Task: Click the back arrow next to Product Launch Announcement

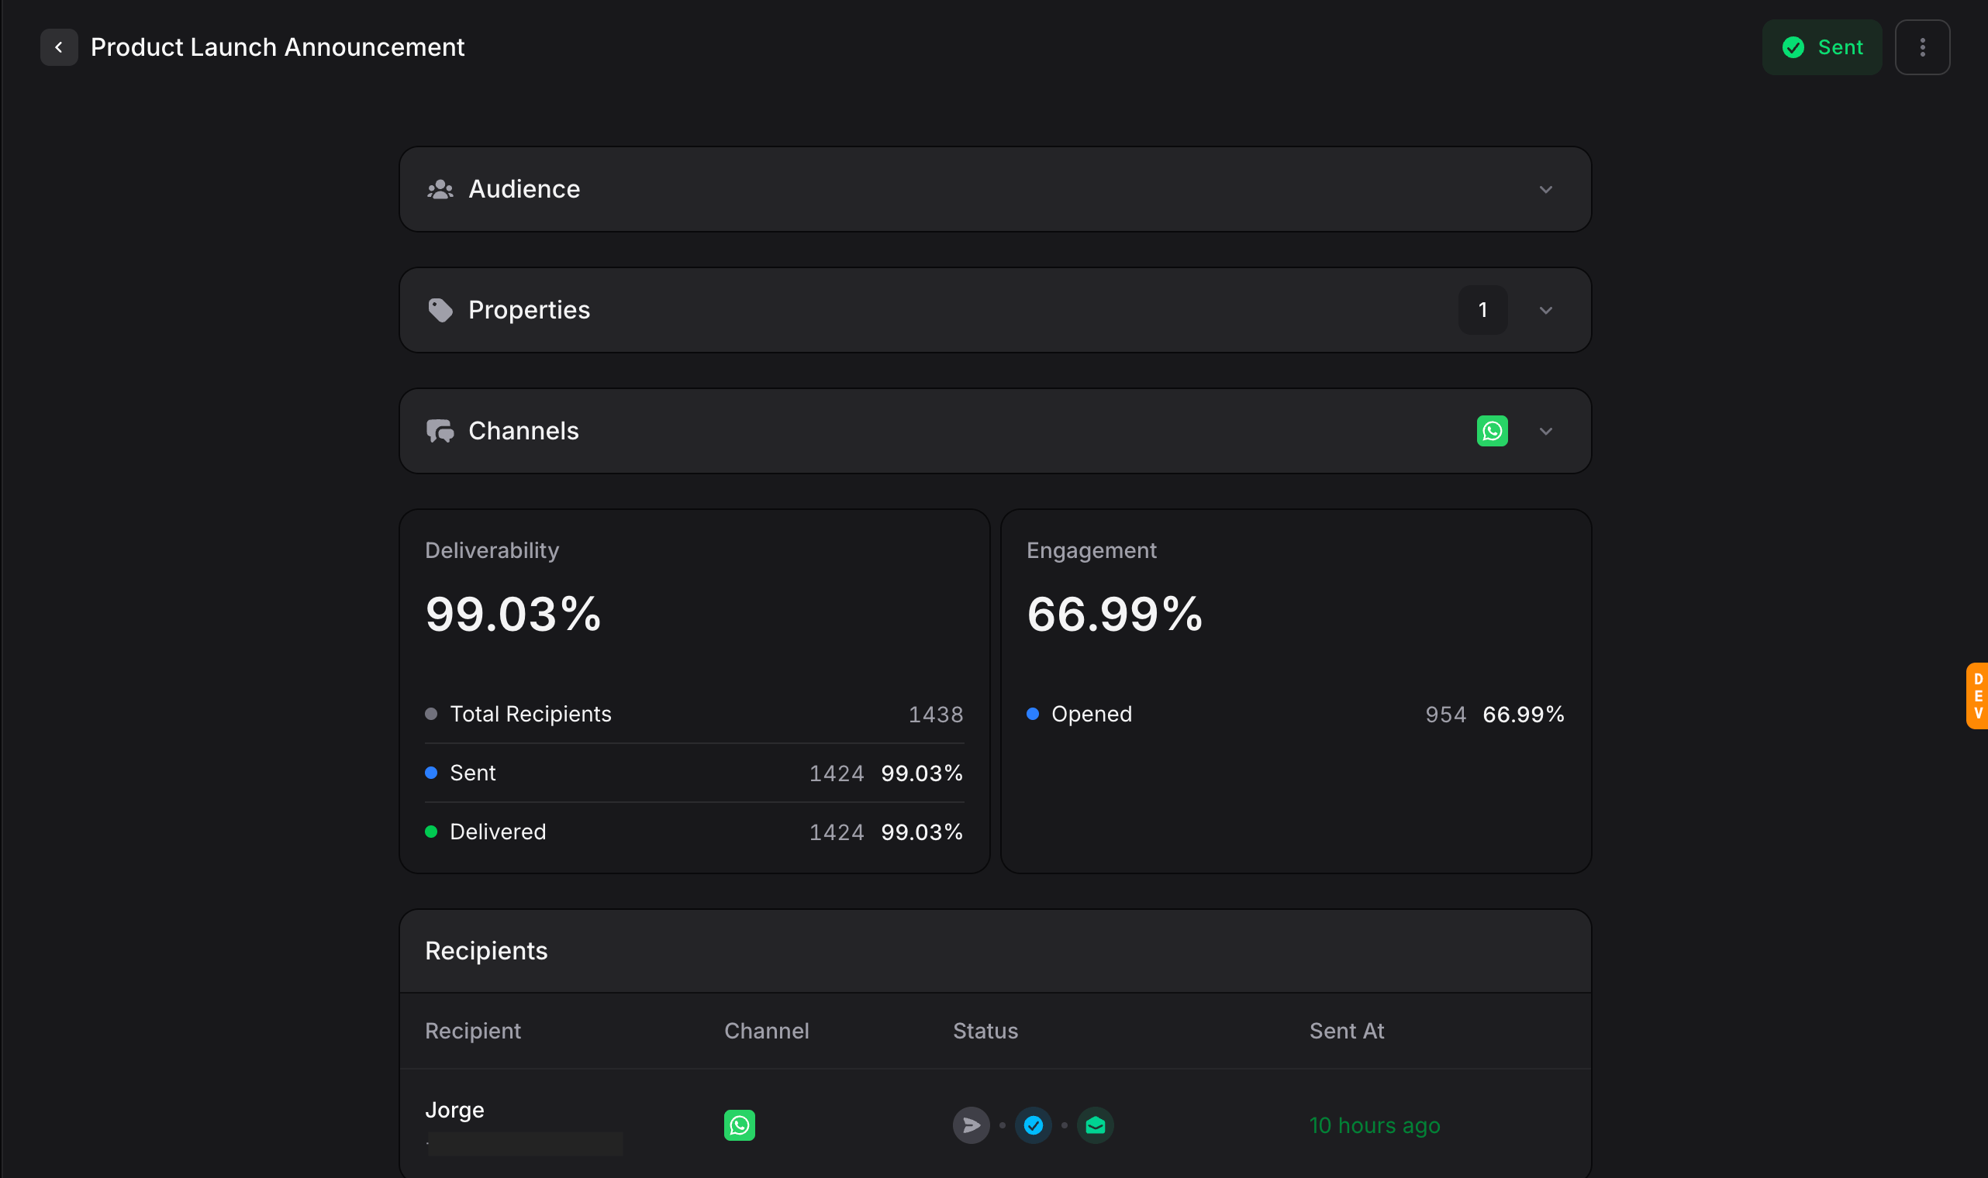Action: 60,46
